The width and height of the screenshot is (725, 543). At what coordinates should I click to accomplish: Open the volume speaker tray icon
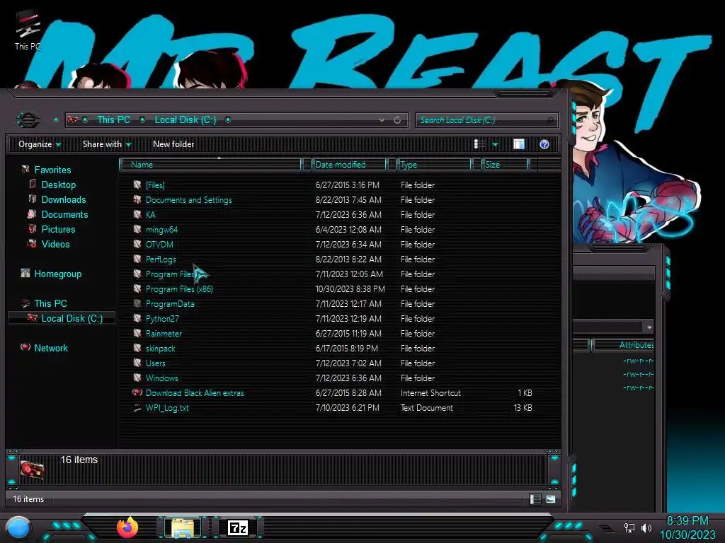point(646,527)
